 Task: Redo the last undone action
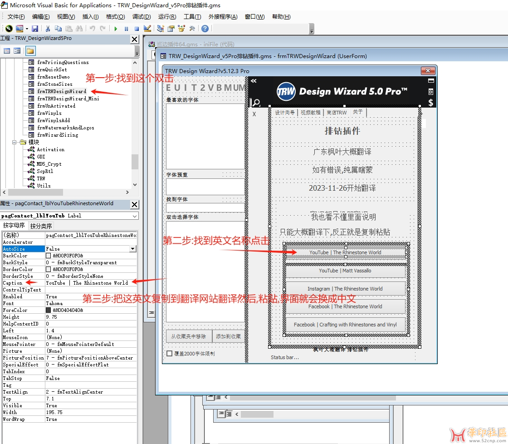pyautogui.click(x=103, y=29)
